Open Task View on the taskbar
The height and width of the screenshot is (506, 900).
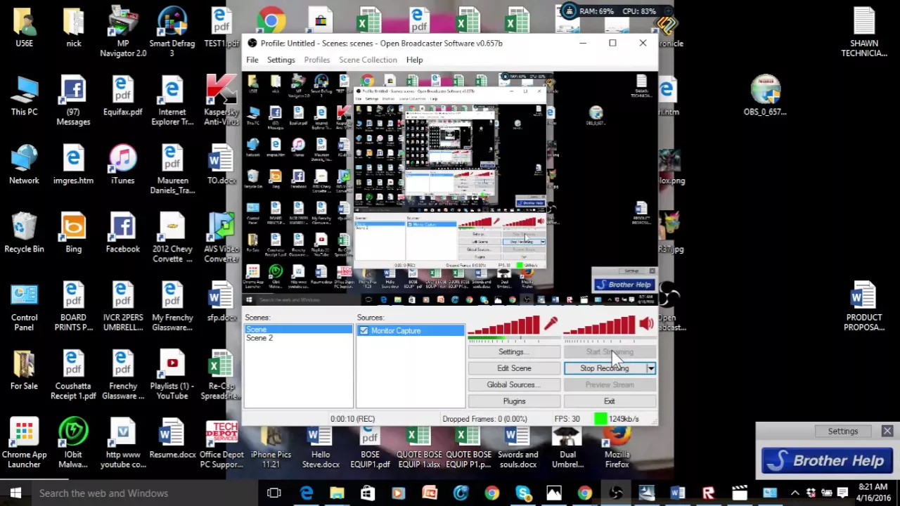pos(274,493)
